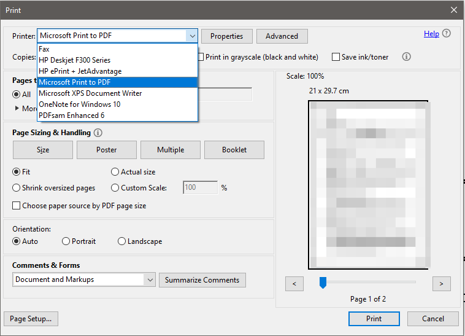465x336 pixels.
Task: Click the Booklet button
Action: (234, 150)
